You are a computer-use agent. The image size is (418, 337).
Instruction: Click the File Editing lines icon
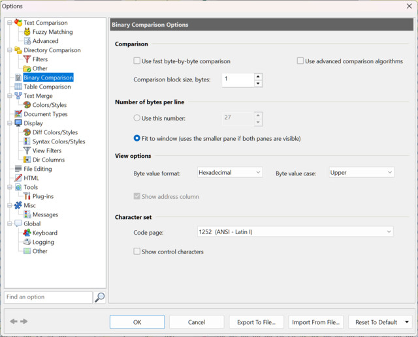coord(18,169)
